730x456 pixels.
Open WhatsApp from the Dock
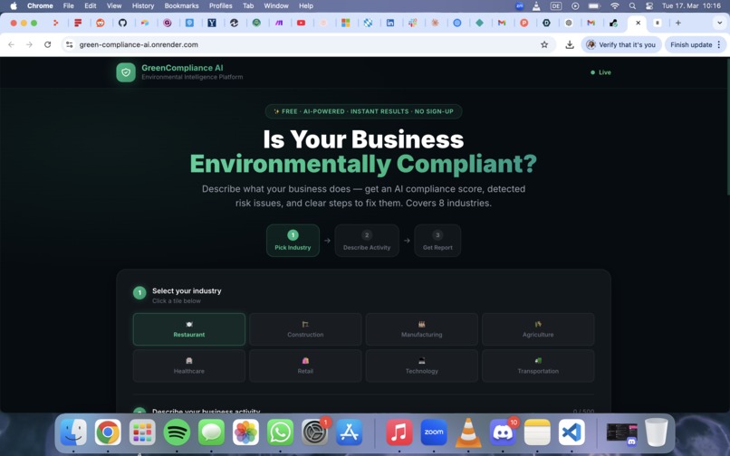click(280, 432)
